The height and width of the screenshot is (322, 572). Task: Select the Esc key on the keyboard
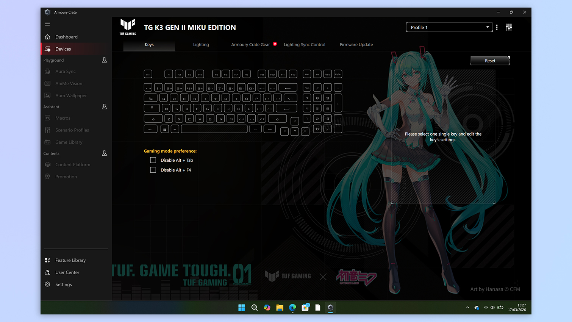coord(148,74)
